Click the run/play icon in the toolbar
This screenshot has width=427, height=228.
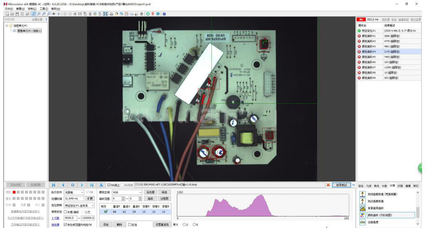click(65, 14)
